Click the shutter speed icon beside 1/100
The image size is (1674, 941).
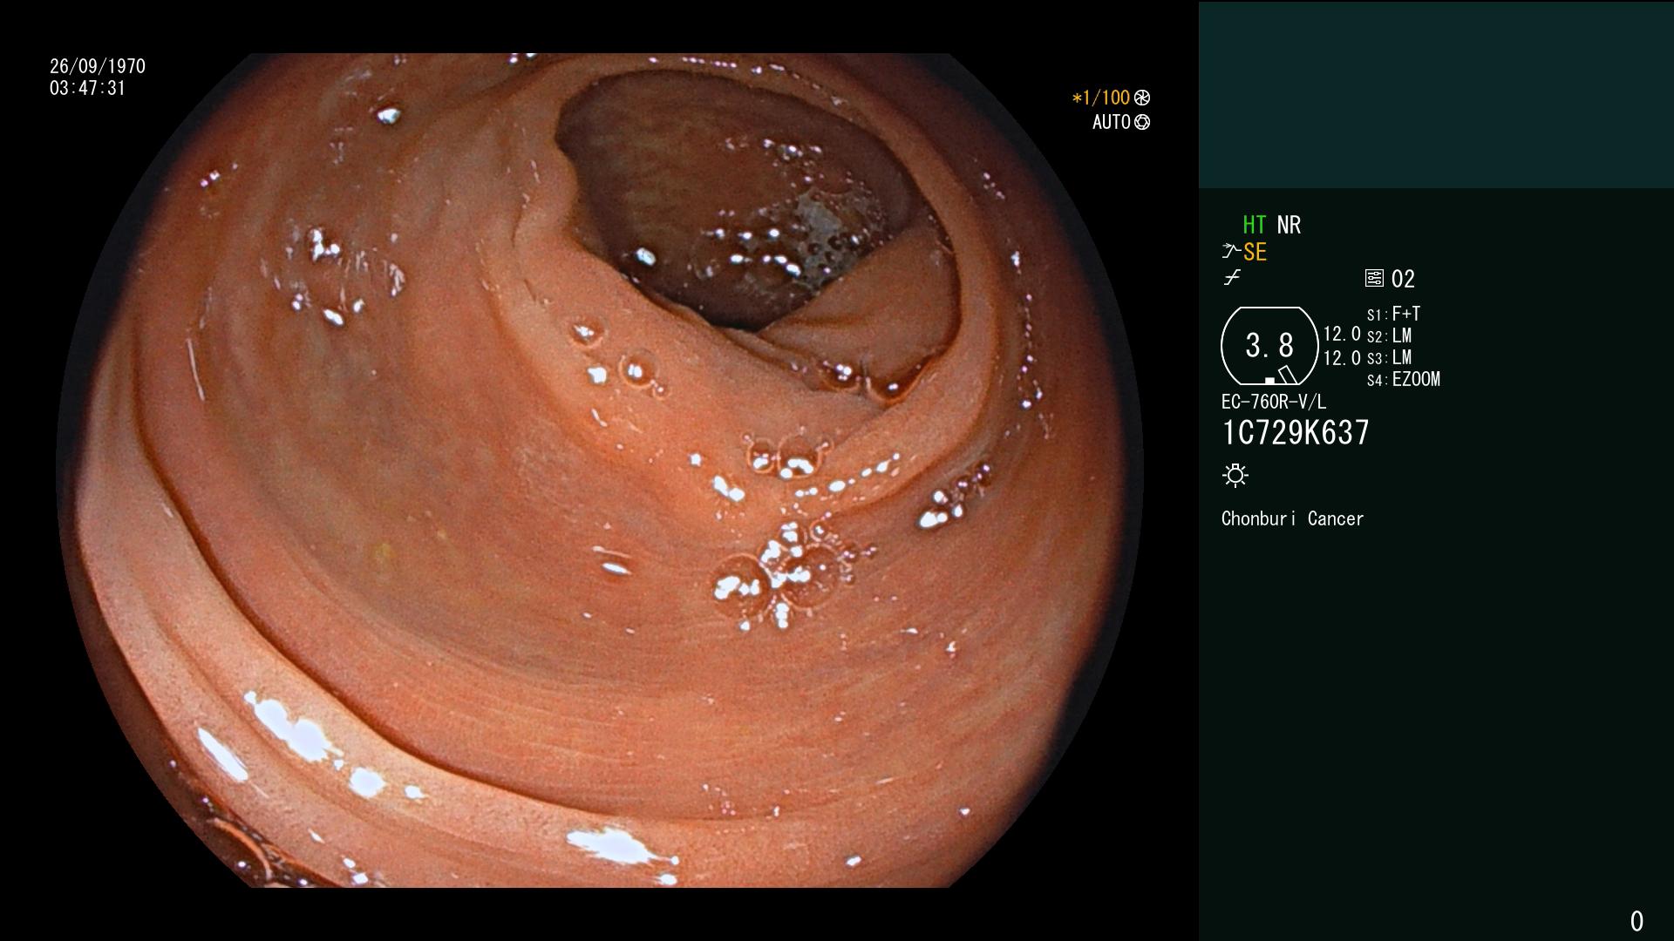point(1142,98)
